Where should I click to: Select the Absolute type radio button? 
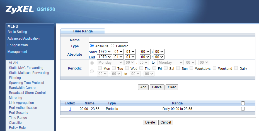coord(92,46)
